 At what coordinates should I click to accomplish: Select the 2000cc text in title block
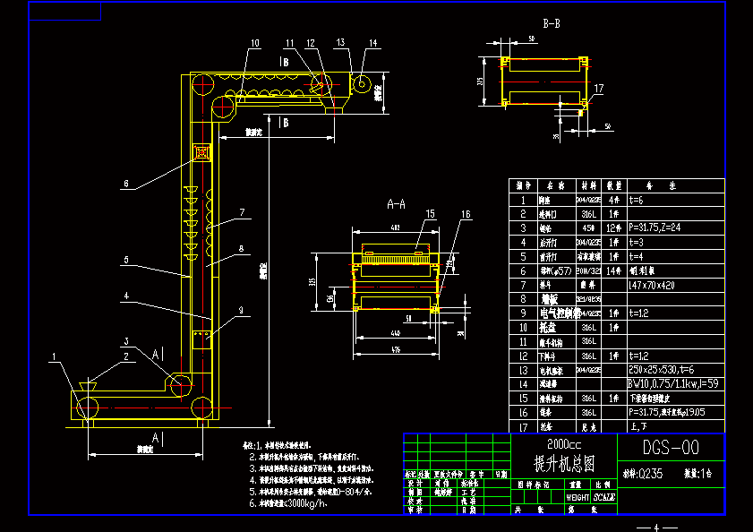point(564,444)
